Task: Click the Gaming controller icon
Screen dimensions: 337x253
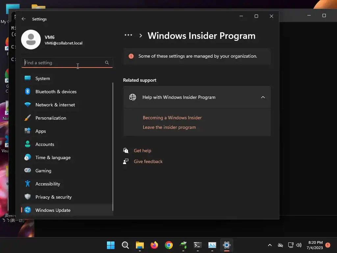Action: pyautogui.click(x=28, y=170)
